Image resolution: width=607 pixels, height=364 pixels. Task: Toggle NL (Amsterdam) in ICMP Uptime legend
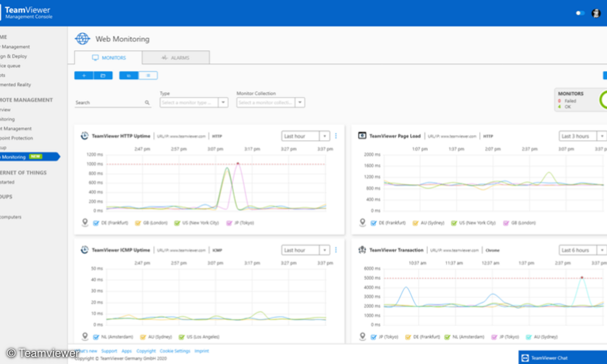pos(96,337)
